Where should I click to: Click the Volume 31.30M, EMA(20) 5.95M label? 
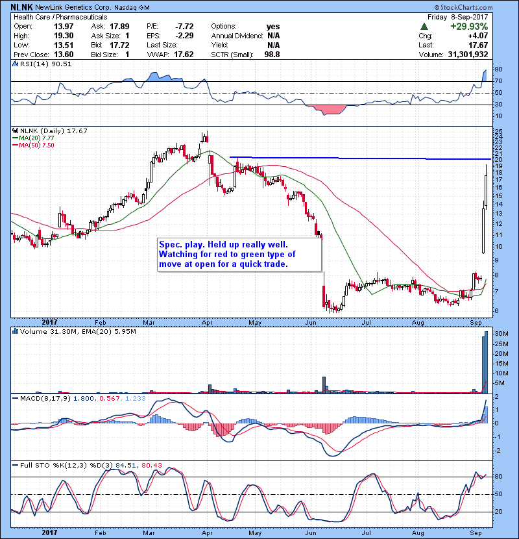pos(78,331)
